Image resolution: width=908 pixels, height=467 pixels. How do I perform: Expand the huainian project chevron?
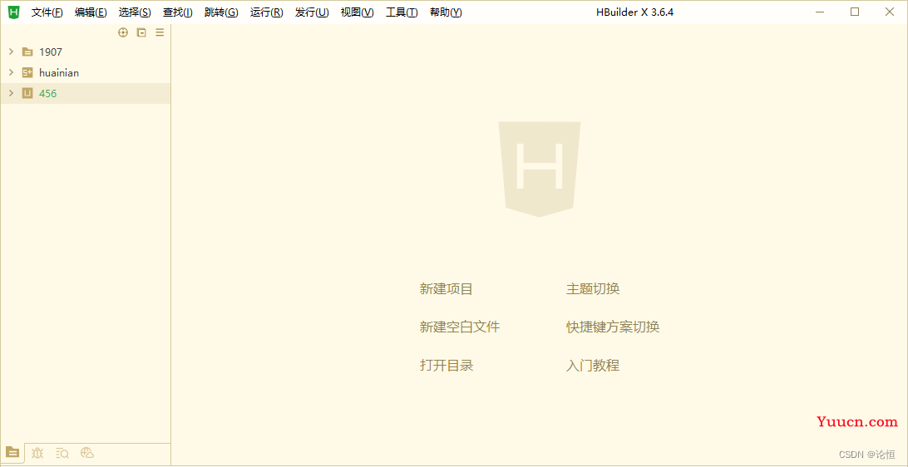(x=11, y=73)
